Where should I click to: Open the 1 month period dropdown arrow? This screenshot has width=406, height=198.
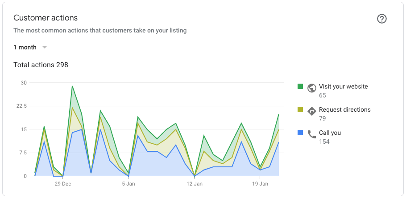45,47
